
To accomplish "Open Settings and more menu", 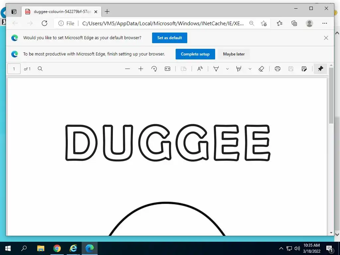I will (325, 23).
